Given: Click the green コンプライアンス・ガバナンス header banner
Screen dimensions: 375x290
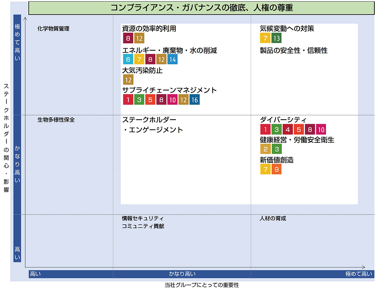Looking at the screenshot, I should click(201, 8).
